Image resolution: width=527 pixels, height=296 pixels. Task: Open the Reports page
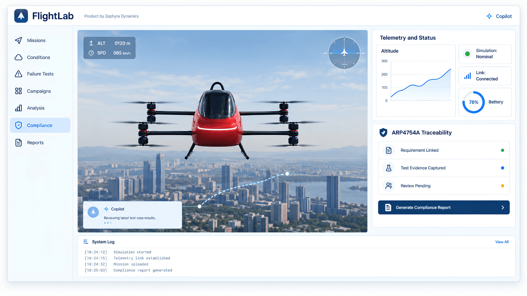click(x=40, y=142)
